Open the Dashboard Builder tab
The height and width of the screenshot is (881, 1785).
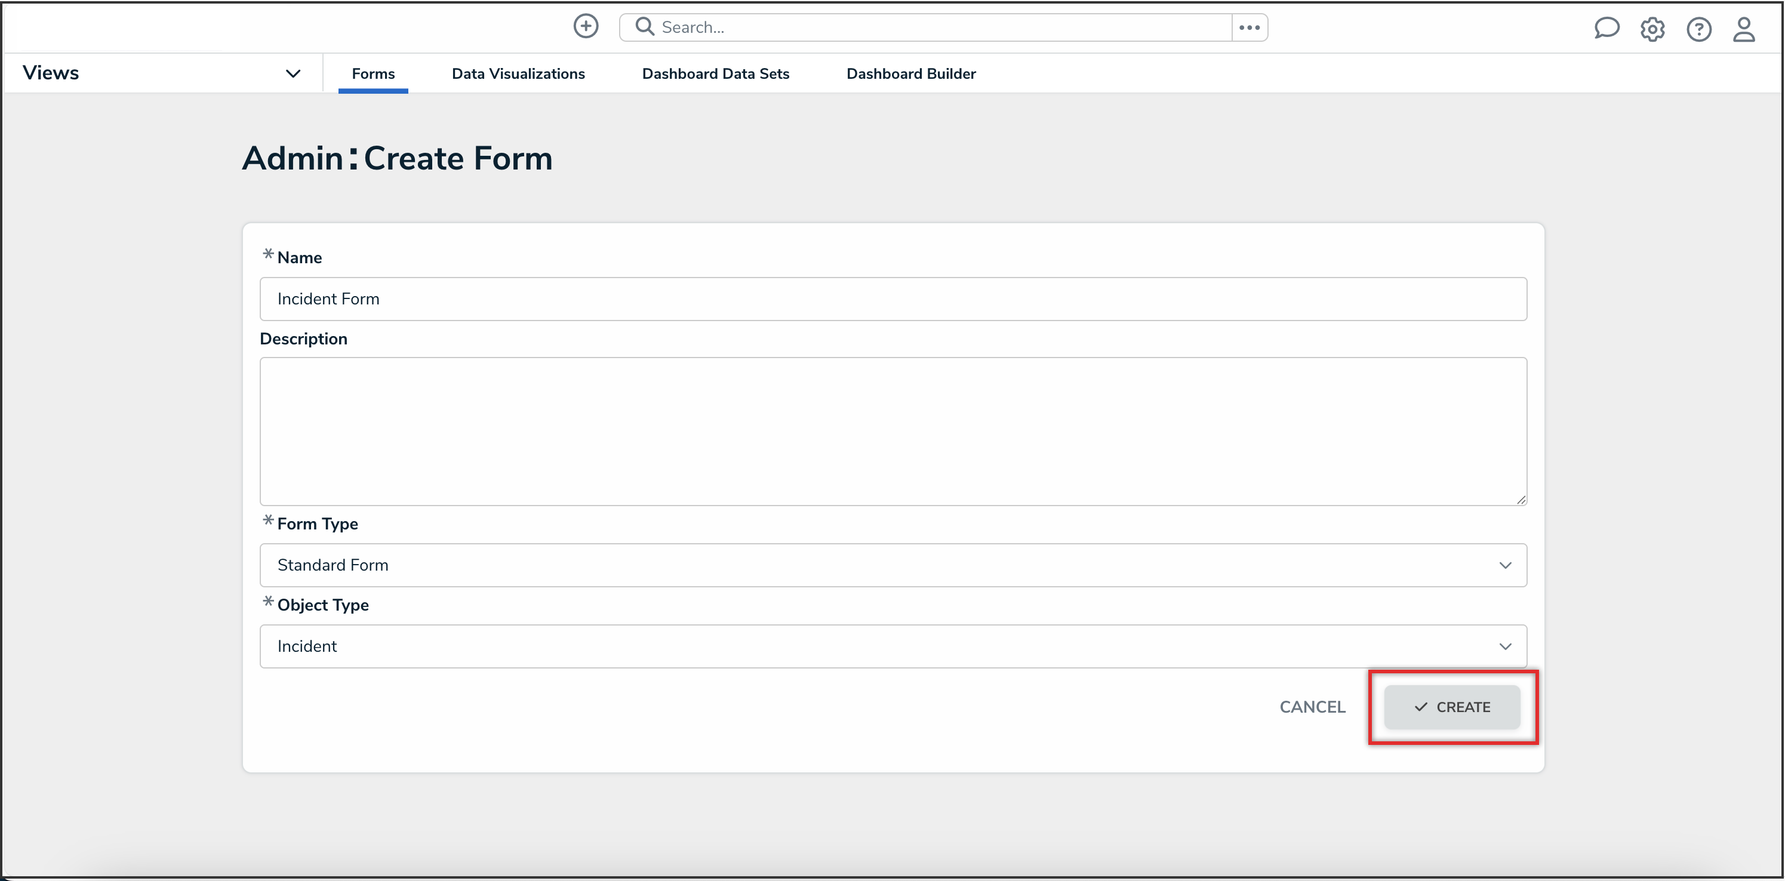coord(910,73)
